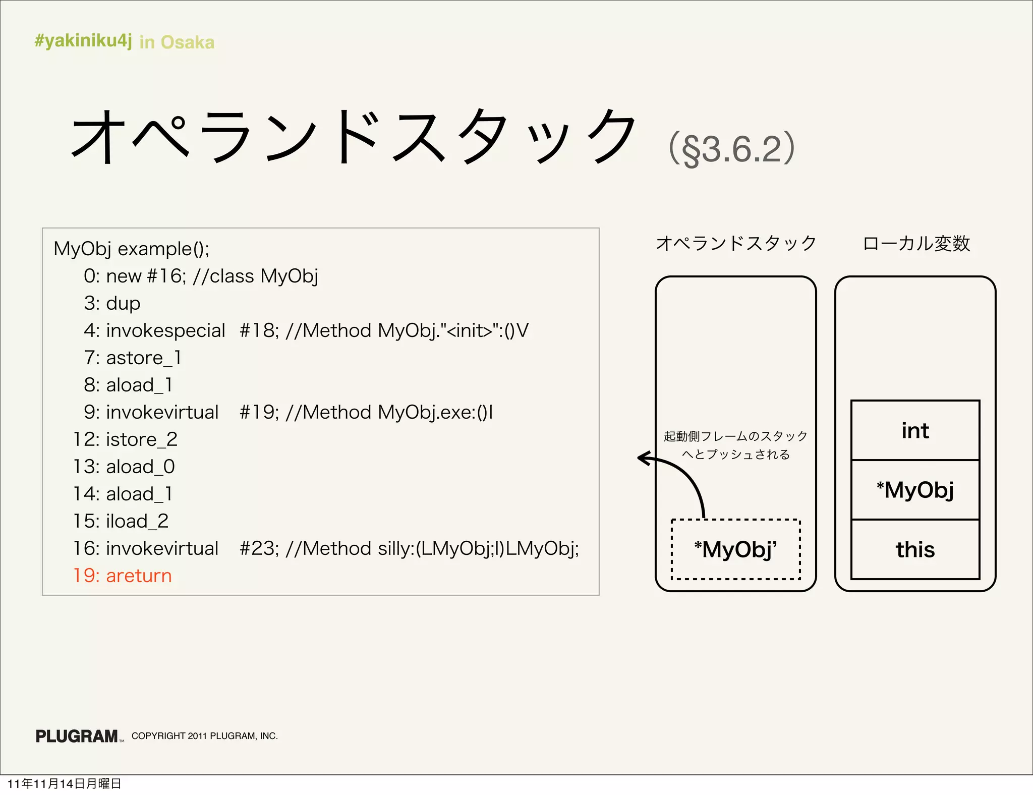The image size is (1033, 795).
Task: Click the 'in Osaka' header text
Action: point(177,42)
